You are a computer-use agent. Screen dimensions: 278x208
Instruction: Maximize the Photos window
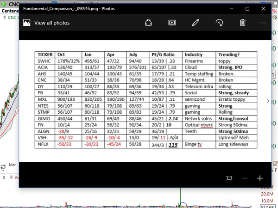(247, 9)
